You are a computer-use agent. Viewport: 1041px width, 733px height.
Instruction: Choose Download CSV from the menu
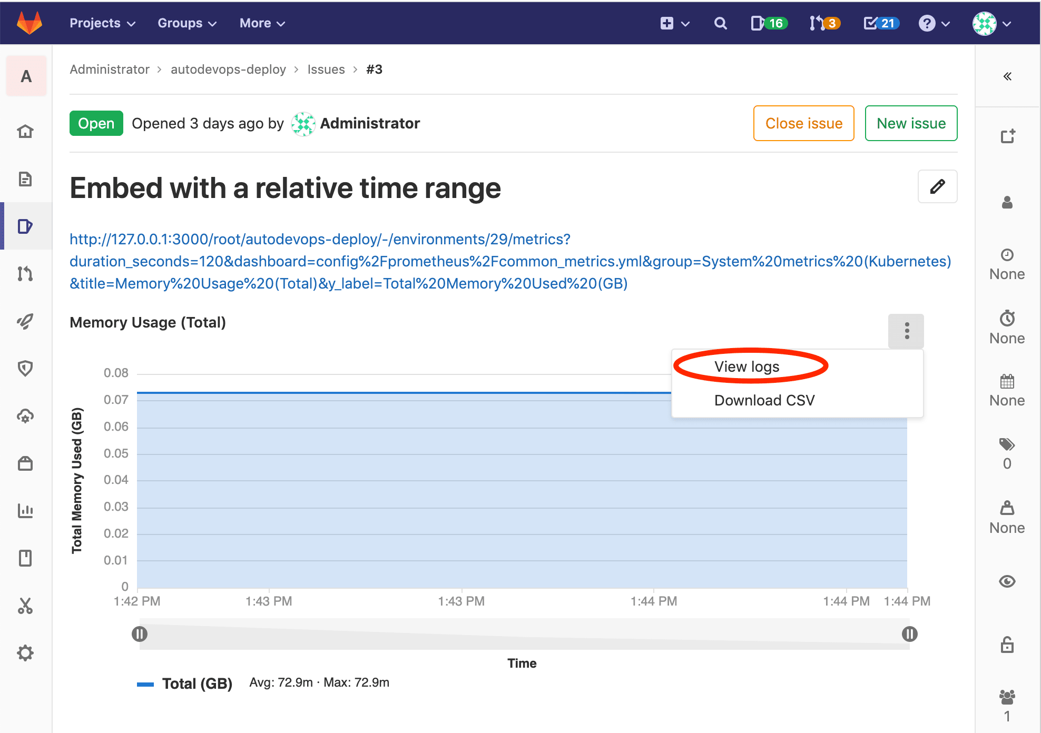tap(764, 400)
